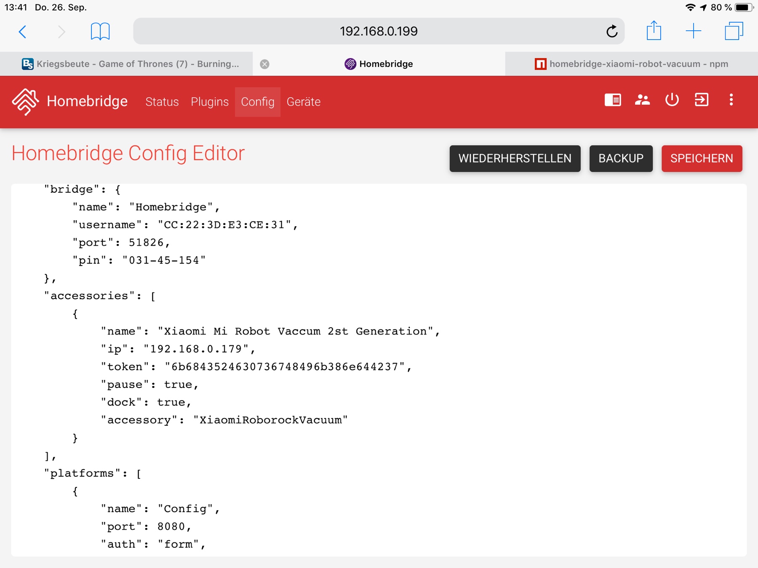Open the user accounts icon
This screenshot has width=758, height=568.
coord(642,100)
